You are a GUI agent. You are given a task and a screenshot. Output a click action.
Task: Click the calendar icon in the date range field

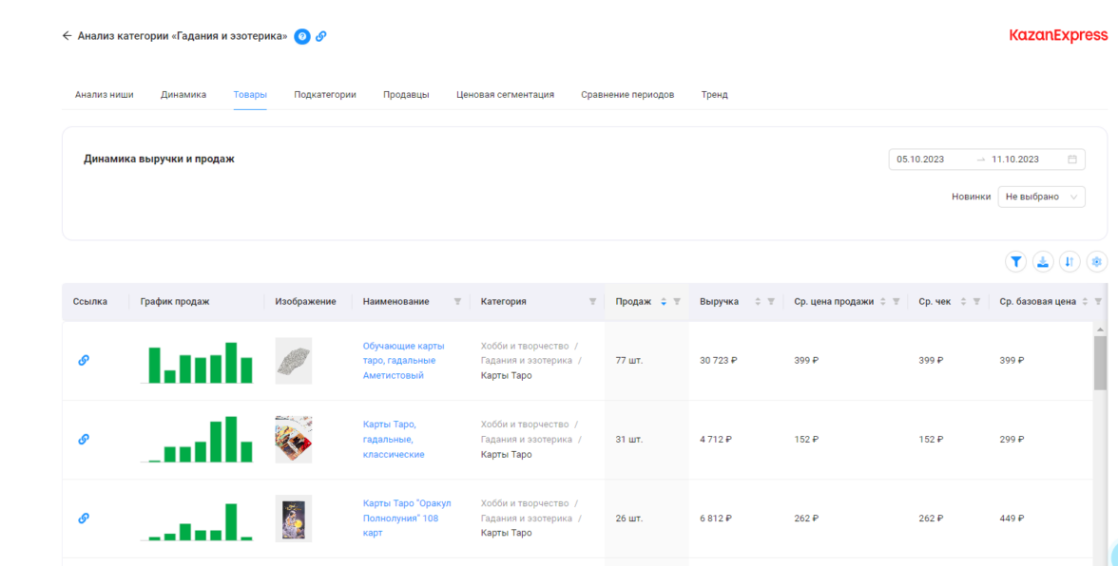(1072, 160)
